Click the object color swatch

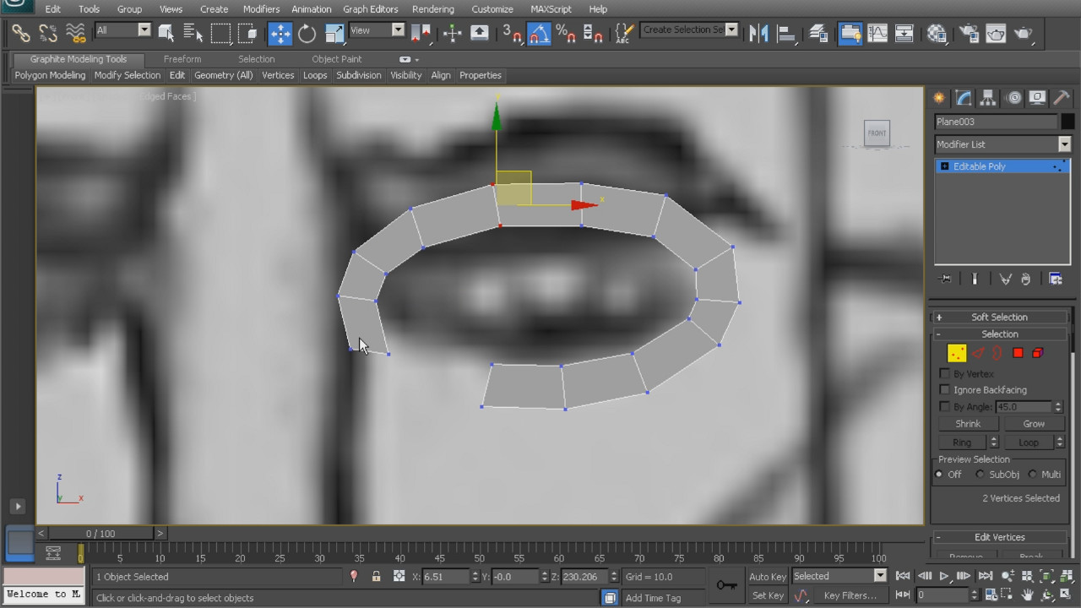click(x=1068, y=122)
